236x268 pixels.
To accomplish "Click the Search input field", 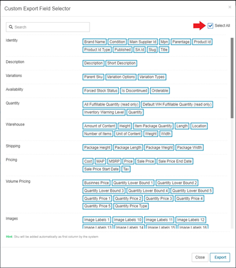I will [x=48, y=27].
